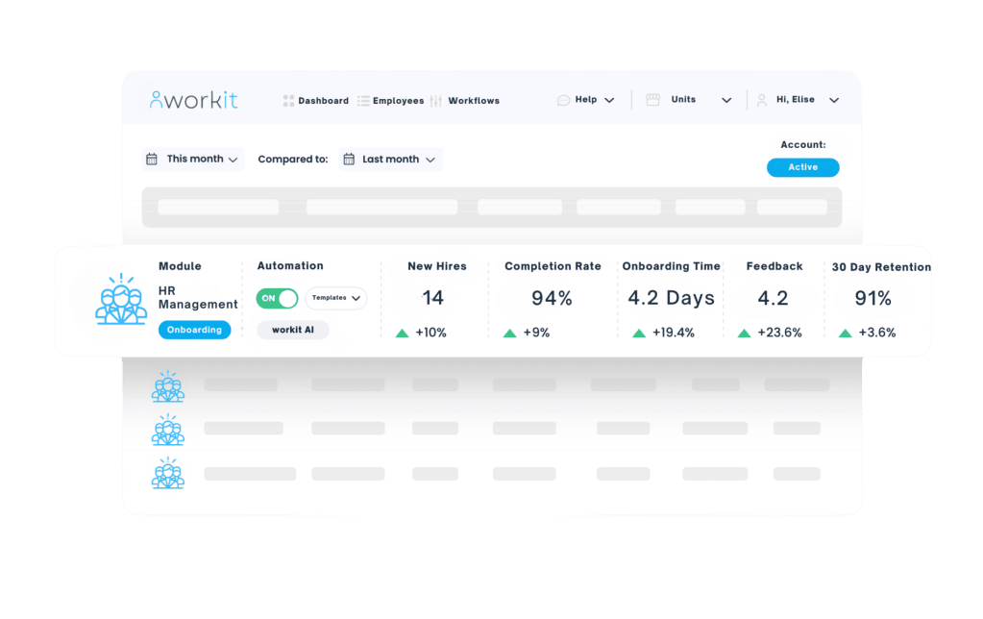Click the Workflows sliders icon
The image size is (983, 619).
pos(436,101)
